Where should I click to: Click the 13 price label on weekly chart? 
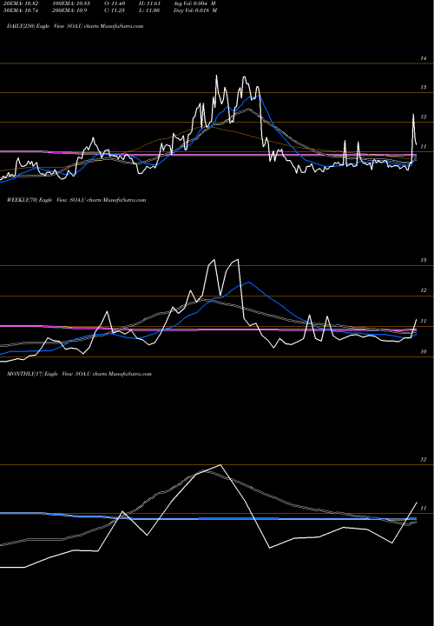(x=424, y=260)
